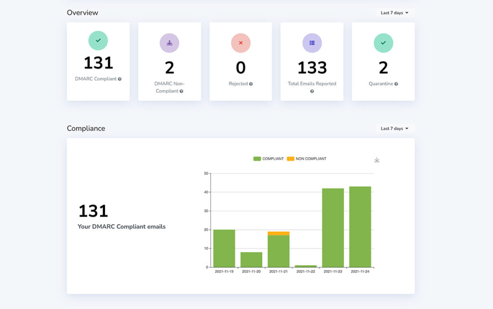The height and width of the screenshot is (309, 493).
Task: Select the Compliance section heading
Action: 86,128
